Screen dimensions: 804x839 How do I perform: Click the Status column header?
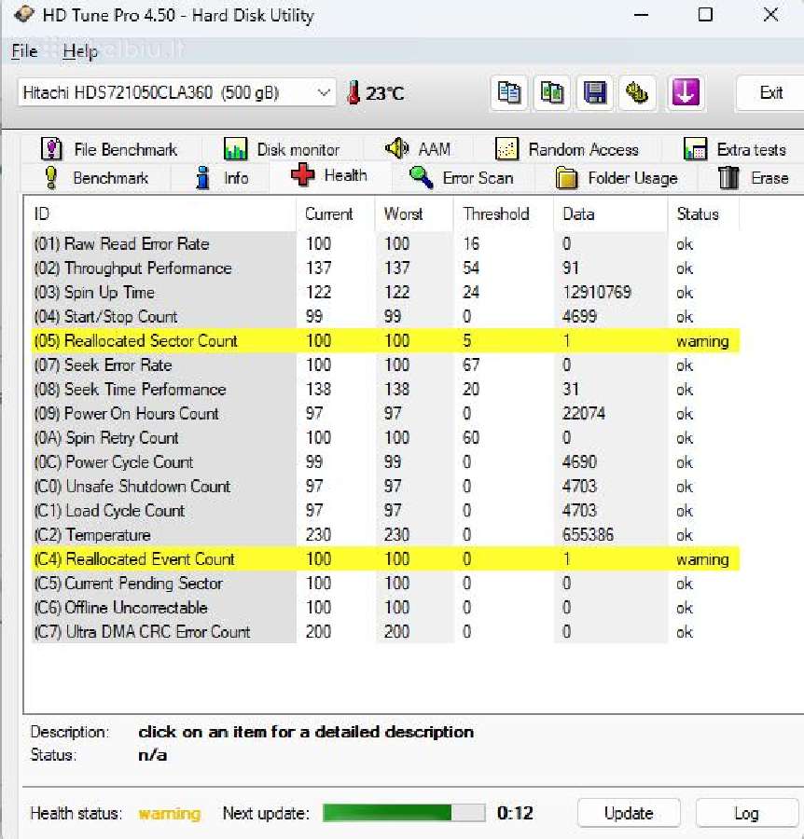coord(703,214)
